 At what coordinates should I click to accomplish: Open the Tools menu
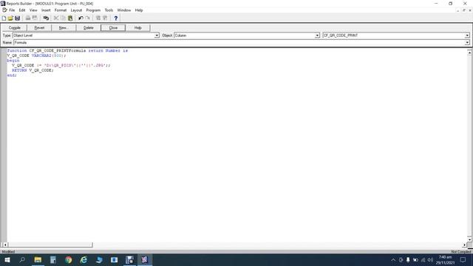(109, 10)
